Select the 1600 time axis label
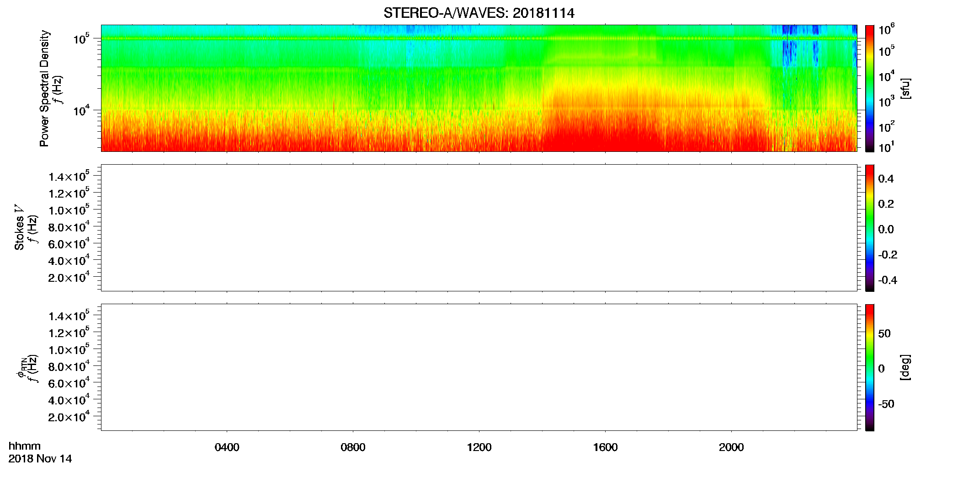This screenshot has width=958, height=494. pyautogui.click(x=605, y=447)
